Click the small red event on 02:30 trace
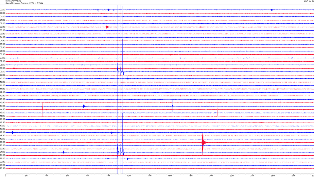 pos(107,27)
